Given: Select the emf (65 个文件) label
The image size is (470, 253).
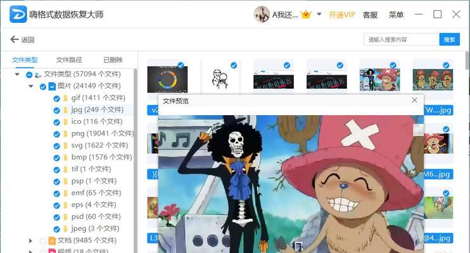Looking at the screenshot, I should [96, 193].
